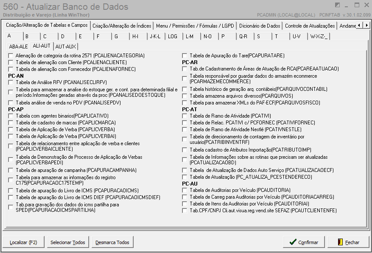The height and width of the screenshot is (253, 372).
Task: Tick the PCAUDITORIA vehicle audits checkbox
Action: (185, 190)
